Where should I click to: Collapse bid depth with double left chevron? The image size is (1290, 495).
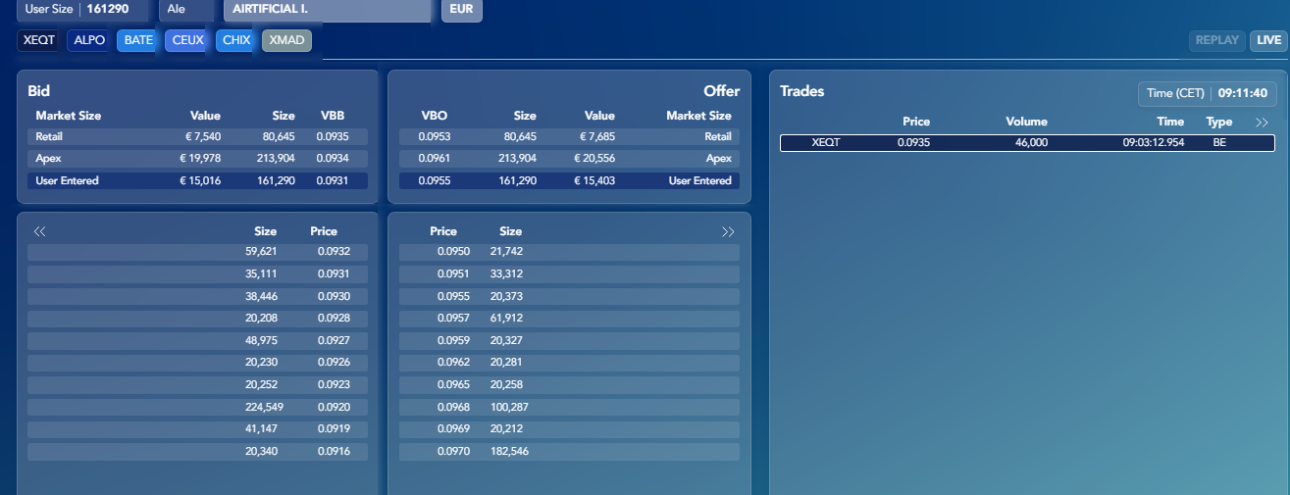pyautogui.click(x=40, y=232)
